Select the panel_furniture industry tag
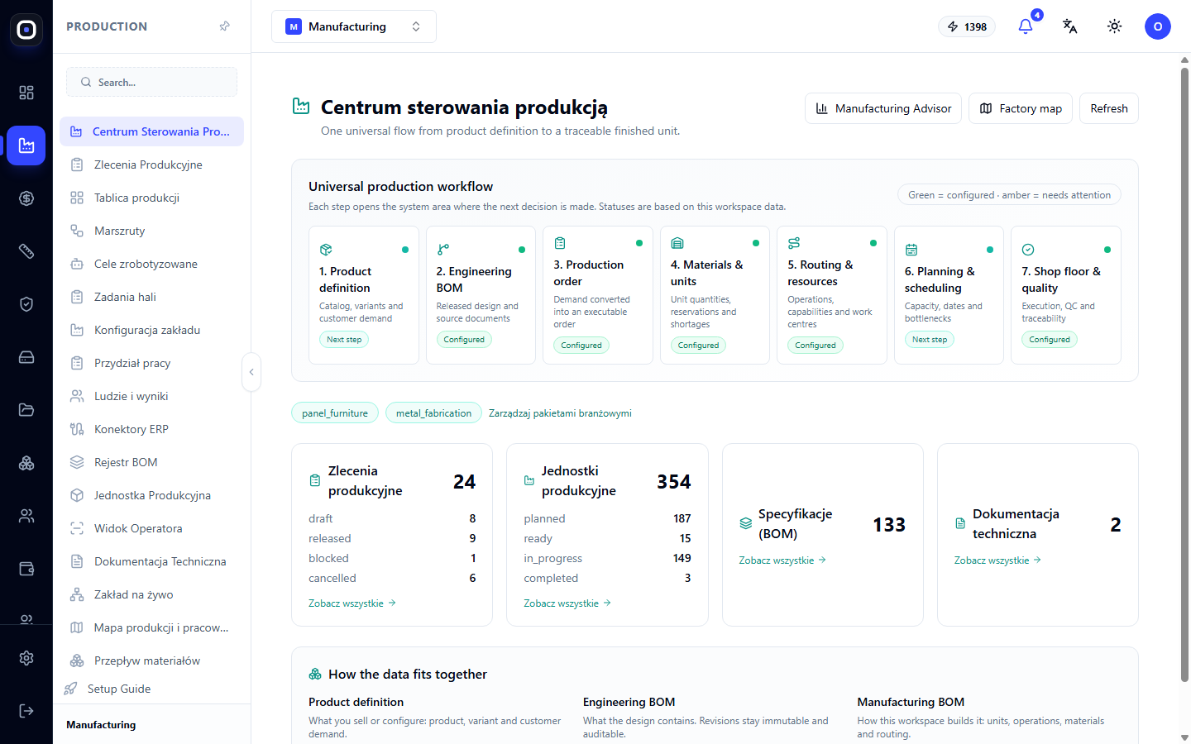Image resolution: width=1191 pixels, height=744 pixels. (x=335, y=413)
